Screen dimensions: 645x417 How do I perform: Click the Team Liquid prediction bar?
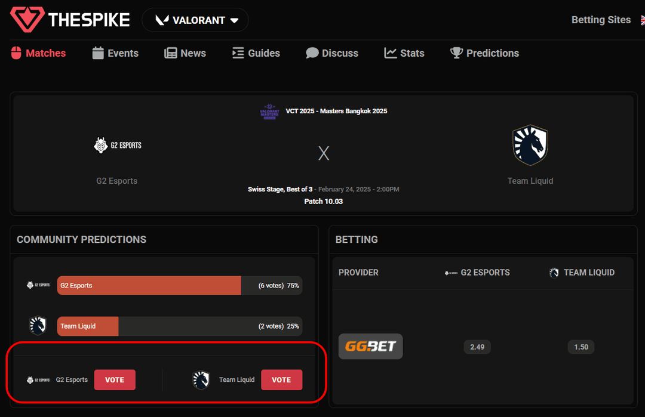click(x=179, y=326)
